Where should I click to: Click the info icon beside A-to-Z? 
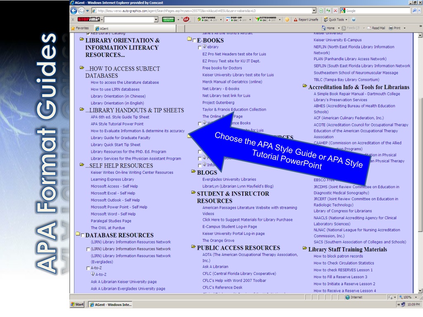click(x=93, y=274)
